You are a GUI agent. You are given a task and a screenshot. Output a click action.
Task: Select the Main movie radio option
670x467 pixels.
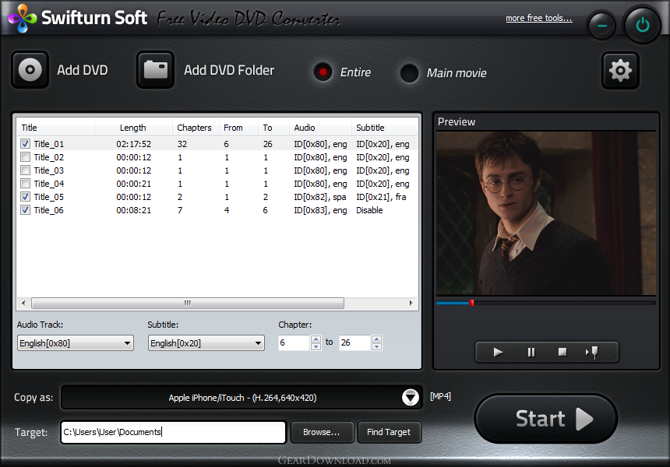(x=409, y=73)
